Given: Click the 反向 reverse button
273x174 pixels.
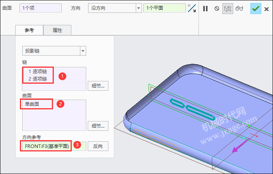Looking at the screenshot, I should (x=98, y=146).
